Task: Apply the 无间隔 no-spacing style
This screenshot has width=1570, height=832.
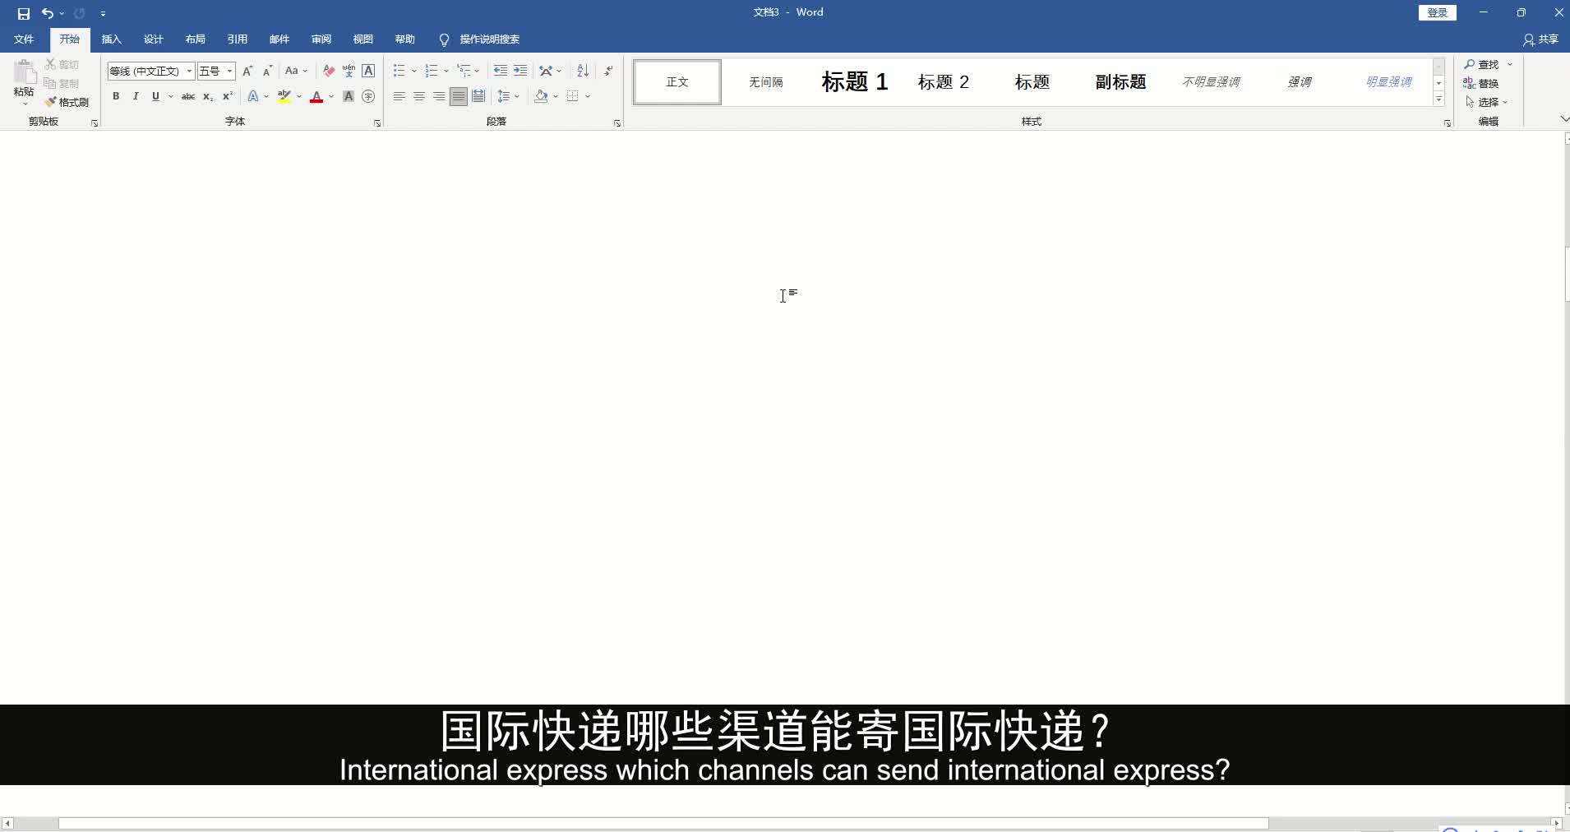Action: coord(766,81)
